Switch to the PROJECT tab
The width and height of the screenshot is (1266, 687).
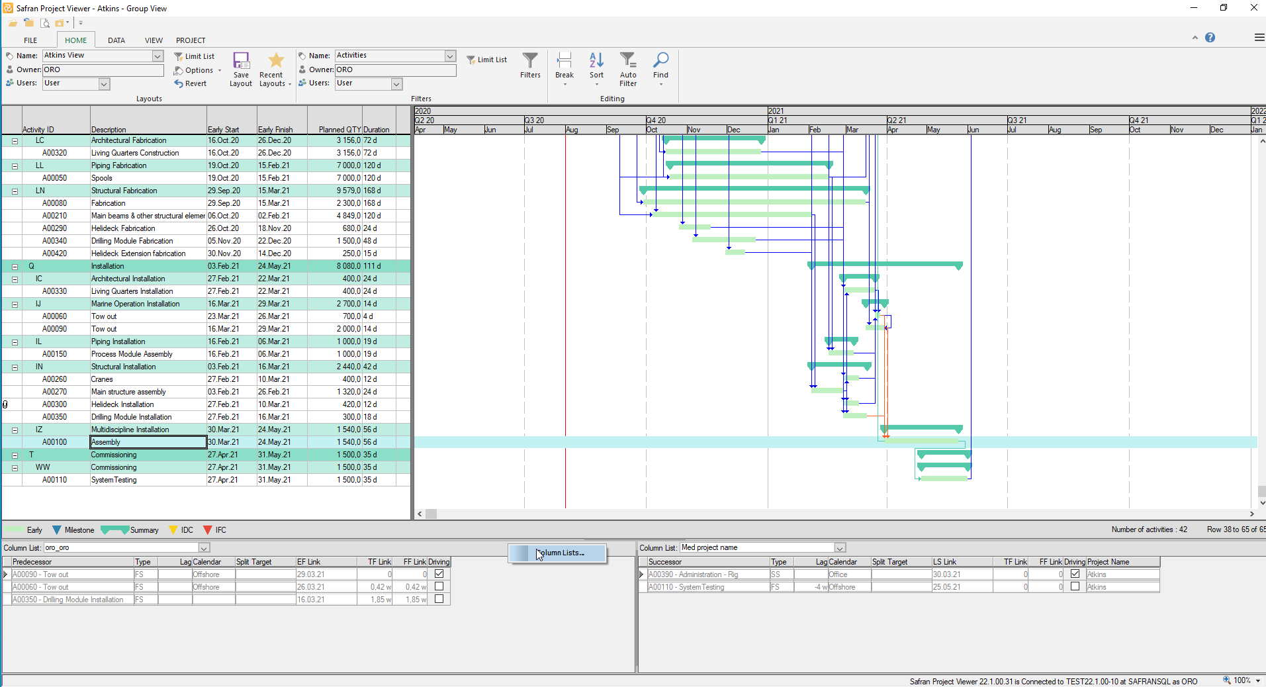(191, 40)
